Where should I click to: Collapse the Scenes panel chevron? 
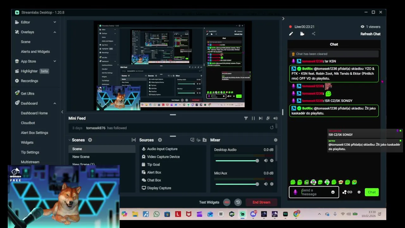coord(70,140)
